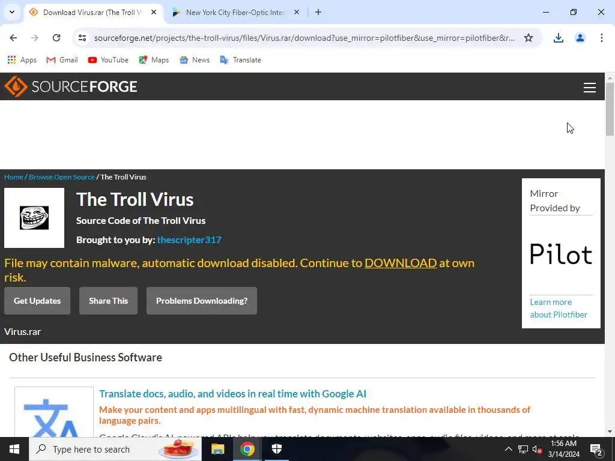Click the Windows taskbar search box

[x=115, y=449]
